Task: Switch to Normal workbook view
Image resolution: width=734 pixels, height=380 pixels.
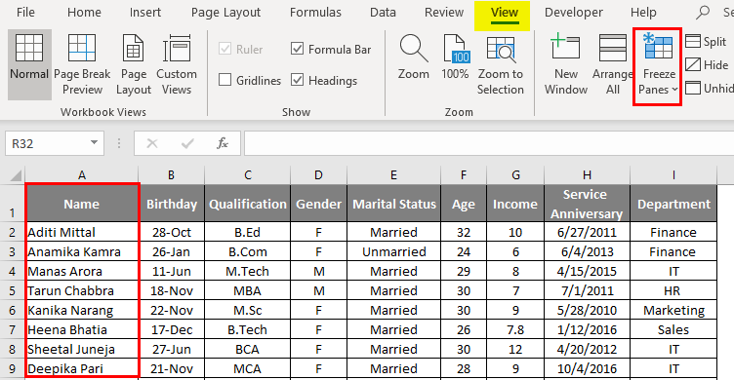Action: (x=29, y=65)
